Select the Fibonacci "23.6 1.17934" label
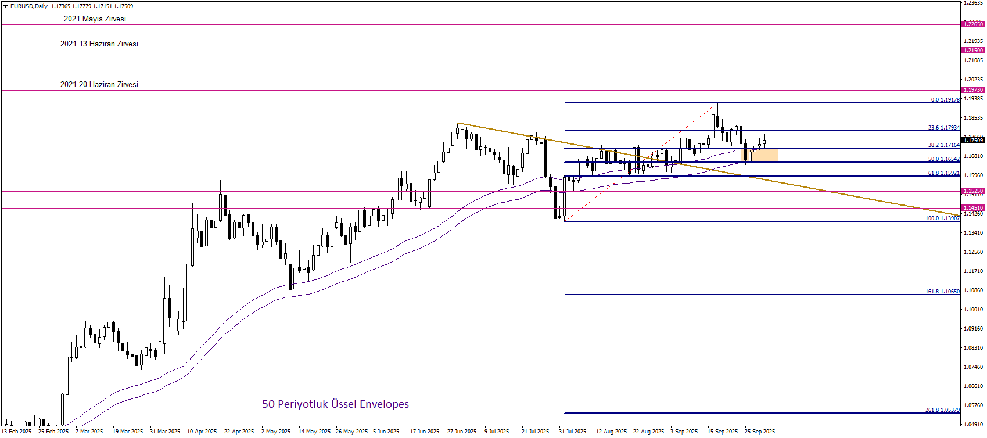 pos(944,128)
